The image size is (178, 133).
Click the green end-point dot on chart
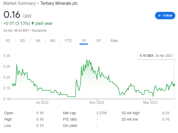(x=174, y=85)
